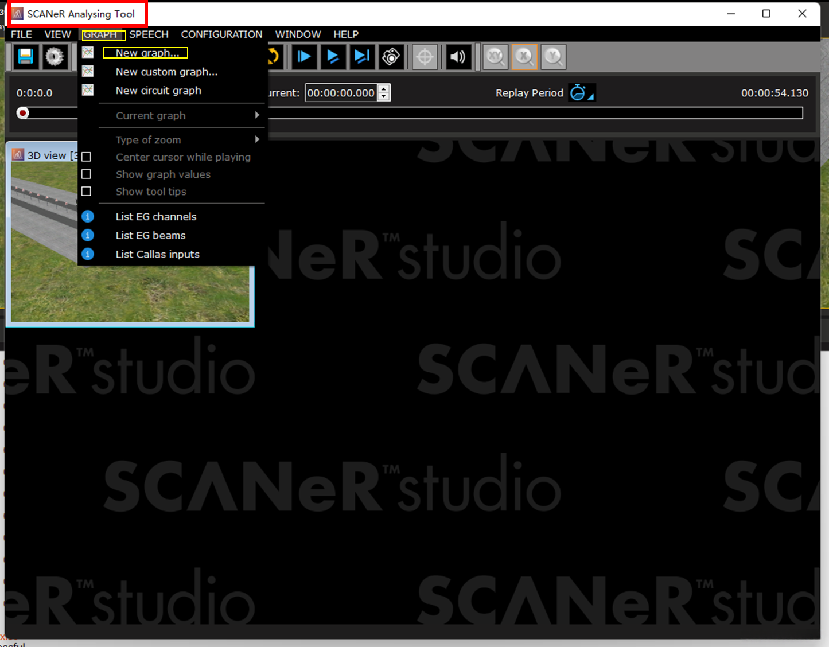
Task: Click the Replay Period label
Action: [530, 93]
